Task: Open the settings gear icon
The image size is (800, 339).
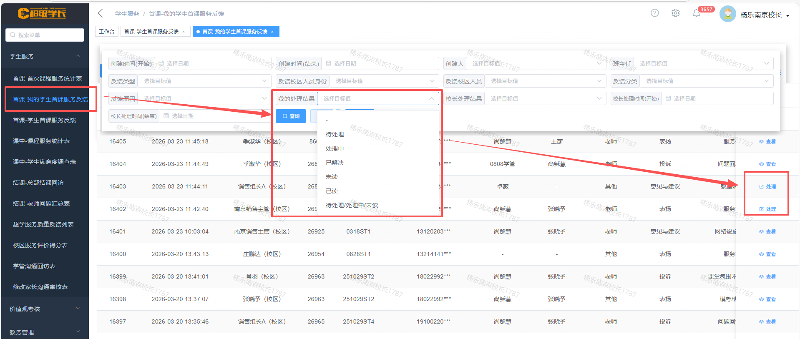Action: [x=675, y=13]
